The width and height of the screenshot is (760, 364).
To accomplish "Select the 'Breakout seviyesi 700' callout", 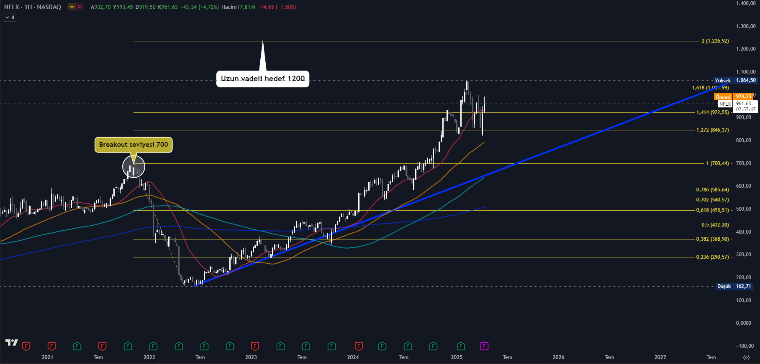I will click(134, 145).
